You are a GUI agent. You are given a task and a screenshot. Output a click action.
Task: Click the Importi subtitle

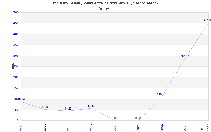pyautogui.click(x=105, y=9)
